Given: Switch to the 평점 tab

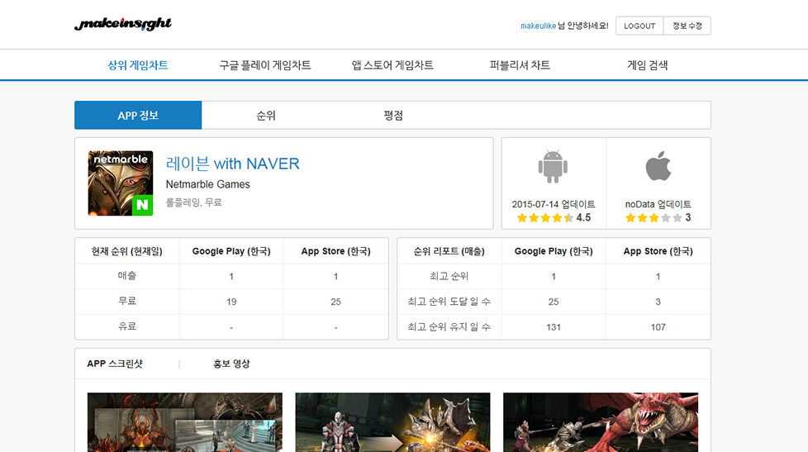Looking at the screenshot, I should 392,115.
